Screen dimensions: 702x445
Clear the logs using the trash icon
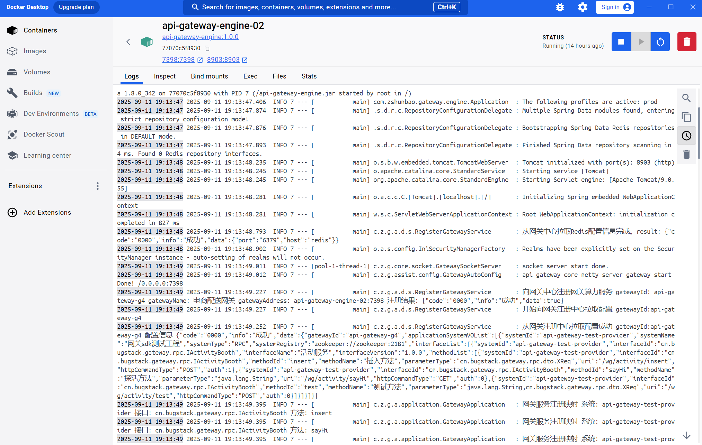(686, 154)
